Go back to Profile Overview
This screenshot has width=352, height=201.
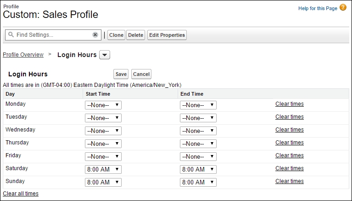[23, 55]
